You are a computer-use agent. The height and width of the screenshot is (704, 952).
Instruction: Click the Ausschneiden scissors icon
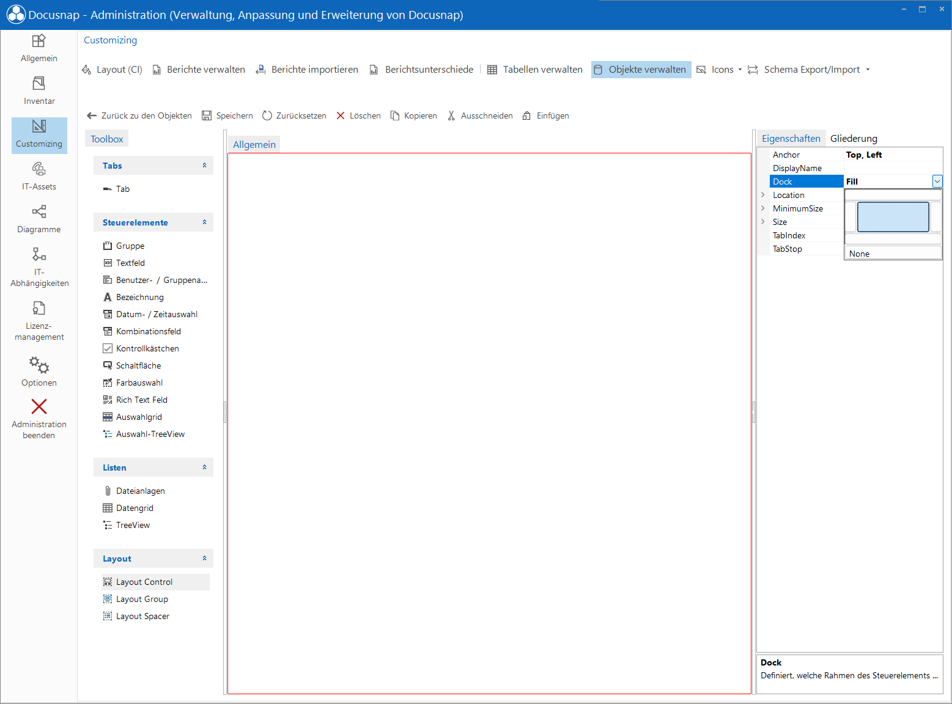[451, 116]
